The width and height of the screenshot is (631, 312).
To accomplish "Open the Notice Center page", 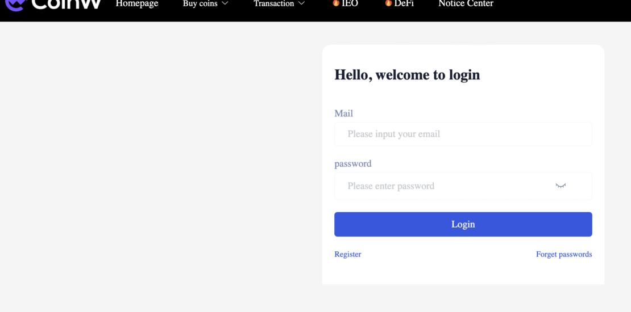I will tap(466, 3).
